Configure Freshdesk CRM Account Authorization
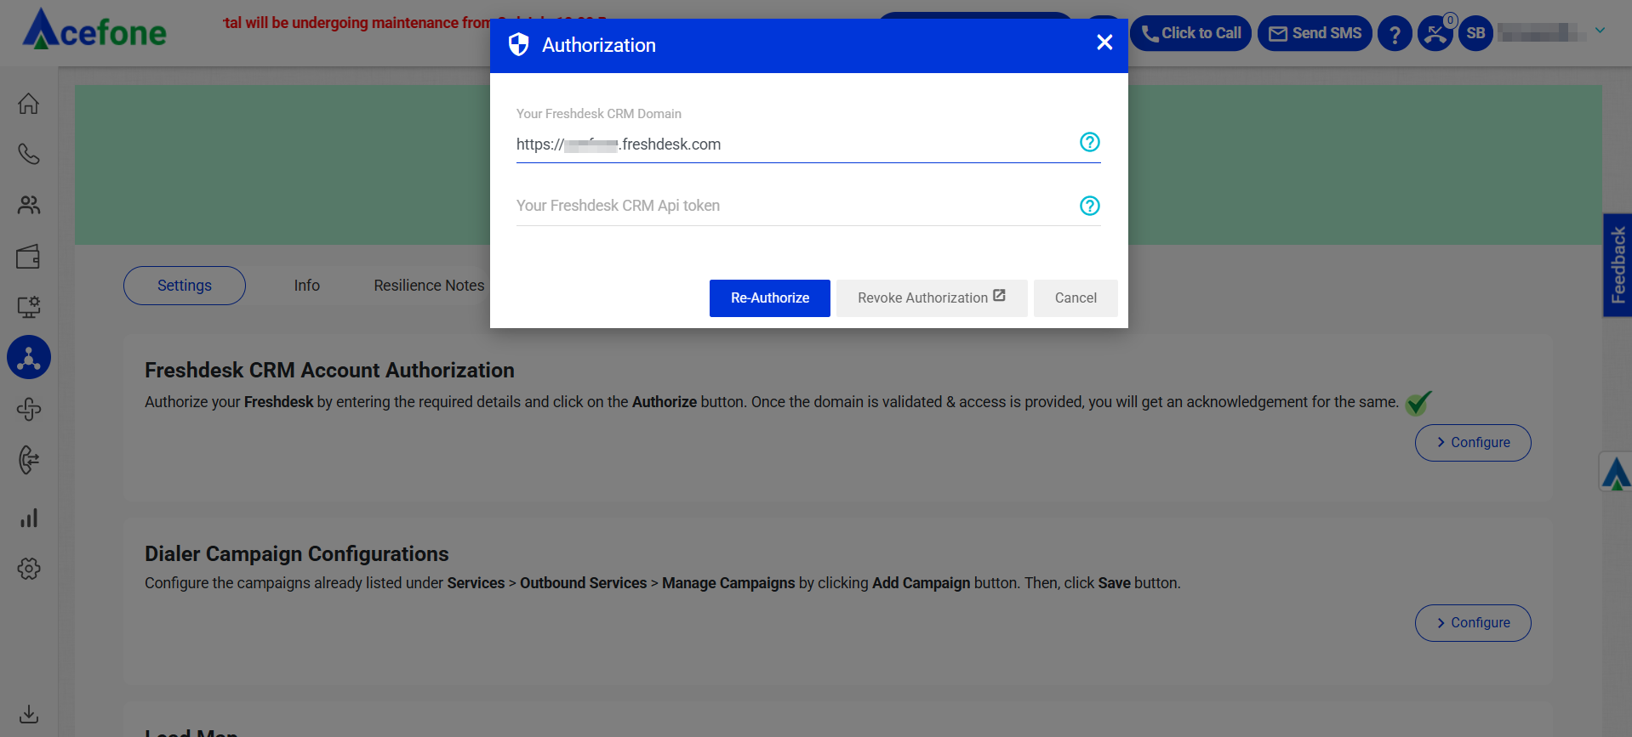 [1473, 443]
